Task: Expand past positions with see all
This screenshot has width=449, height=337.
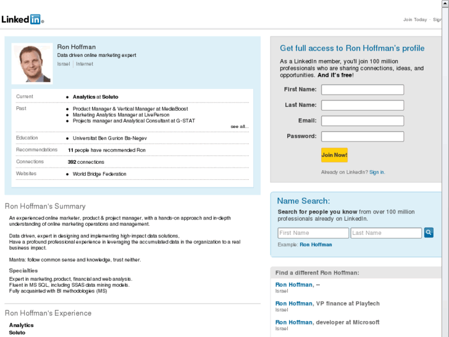Action: tap(240, 127)
